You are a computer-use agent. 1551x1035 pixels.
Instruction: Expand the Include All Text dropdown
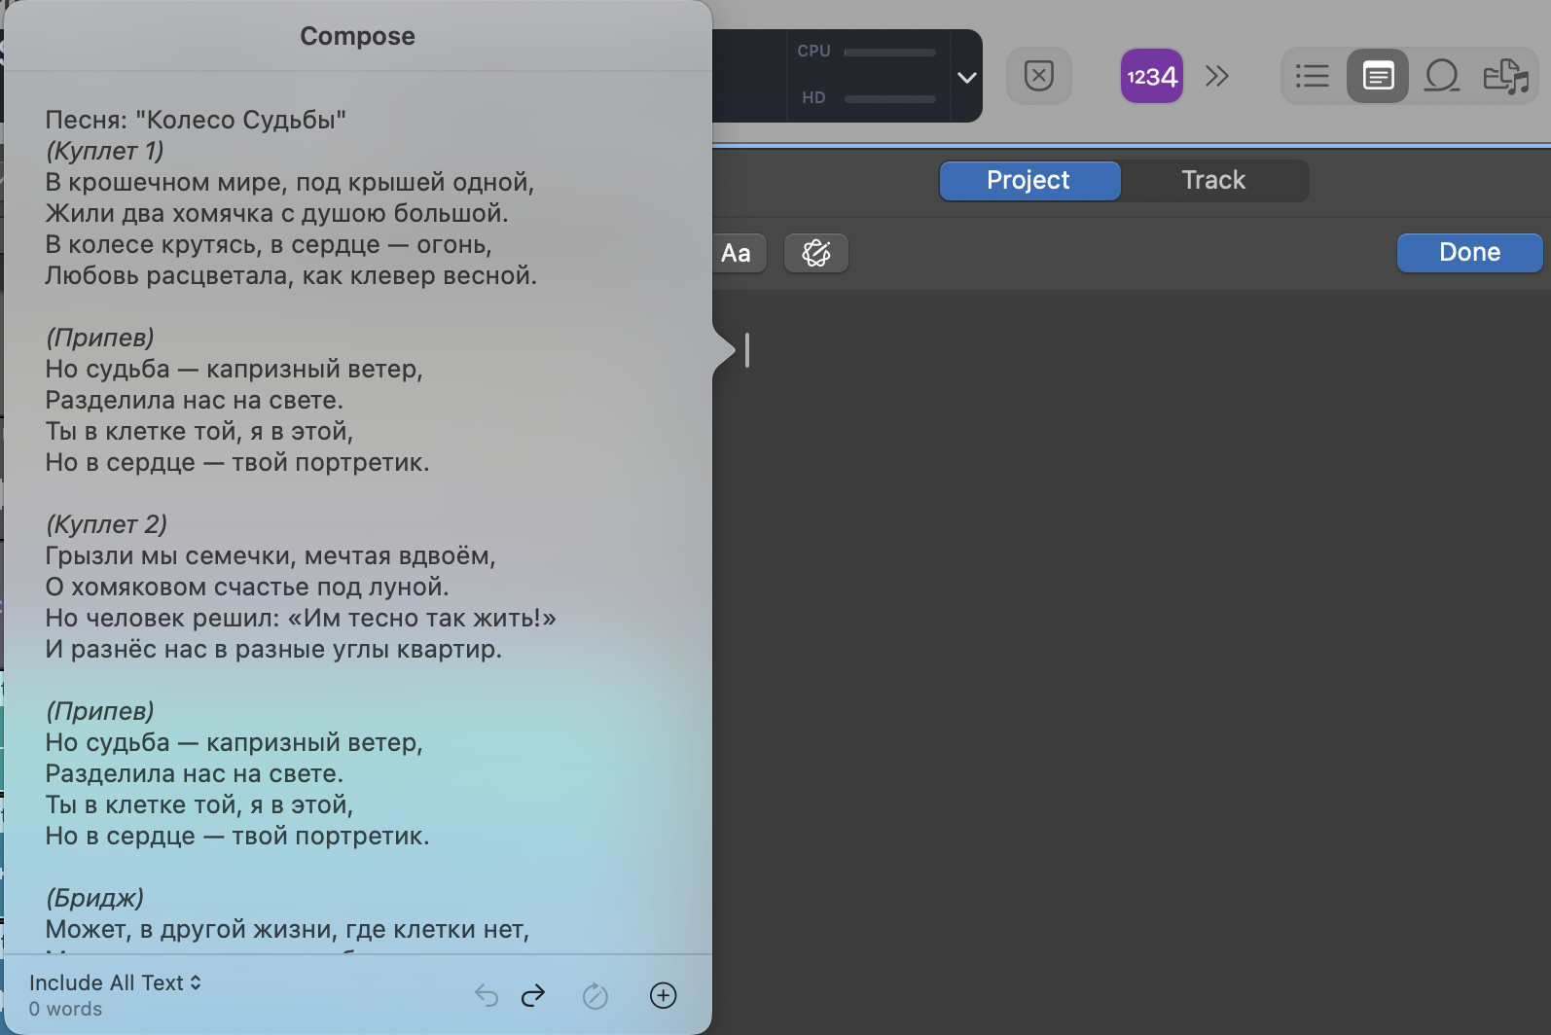pos(115,982)
